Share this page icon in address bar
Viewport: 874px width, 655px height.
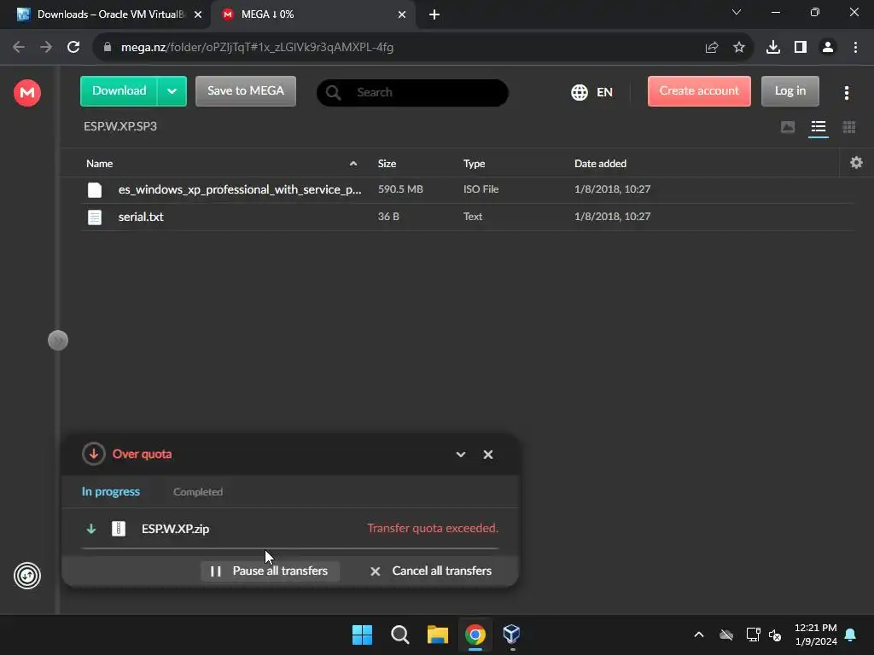(712, 48)
